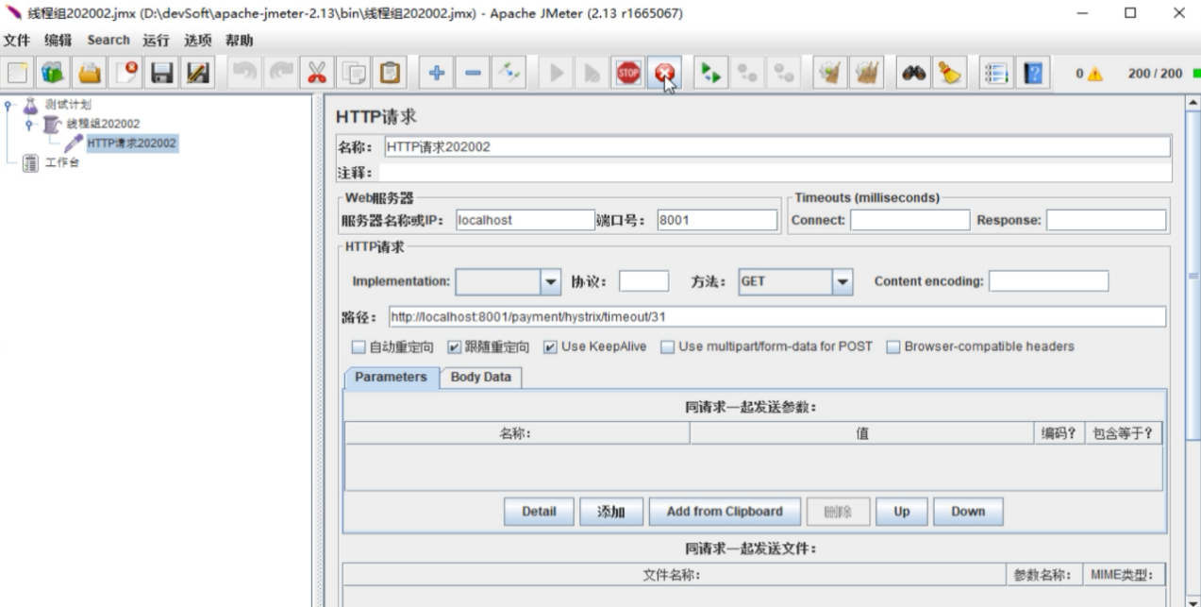The width and height of the screenshot is (1201, 607).
Task: Enable Browser-compatible headers checkbox
Action: (x=892, y=346)
